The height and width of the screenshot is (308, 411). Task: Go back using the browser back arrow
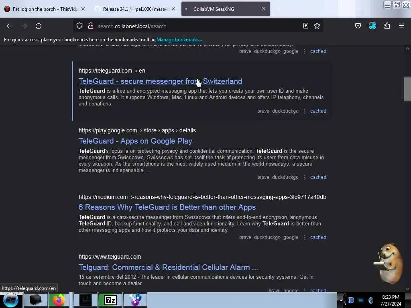coord(10,26)
